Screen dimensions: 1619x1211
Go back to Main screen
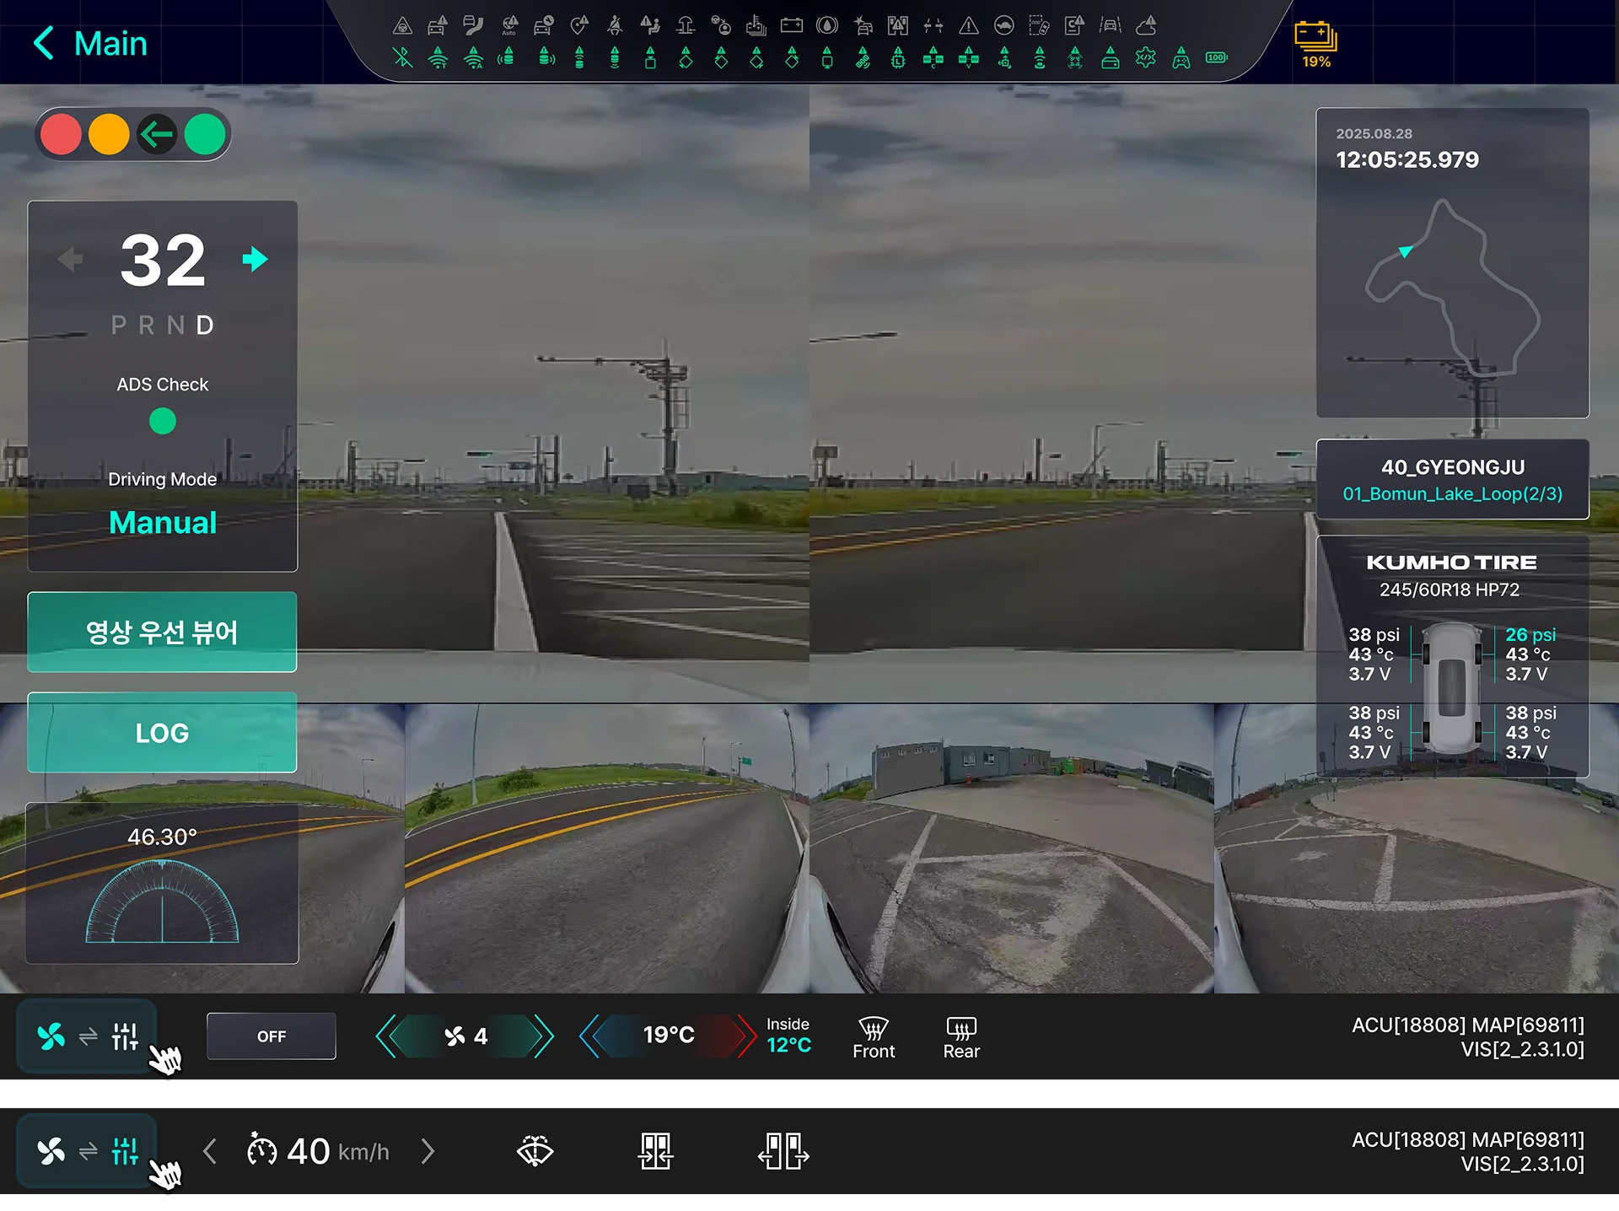(90, 43)
